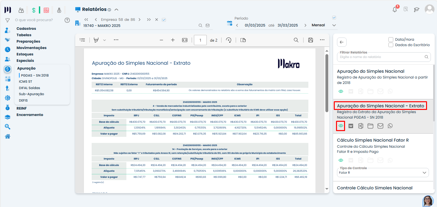
Task: Save the report with the diskette icon
Action: (x=310, y=40)
